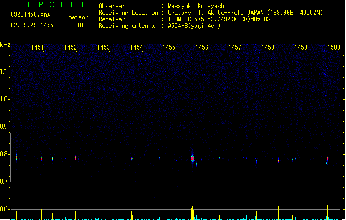Click the 1459 time axis marker
This screenshot has height=220, width=346.
301,47
